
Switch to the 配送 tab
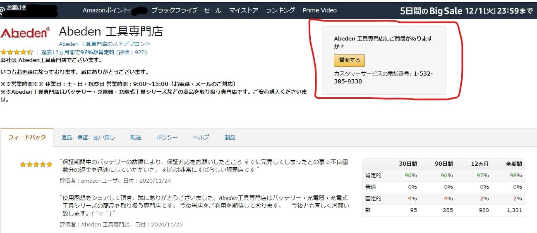pyautogui.click(x=136, y=138)
